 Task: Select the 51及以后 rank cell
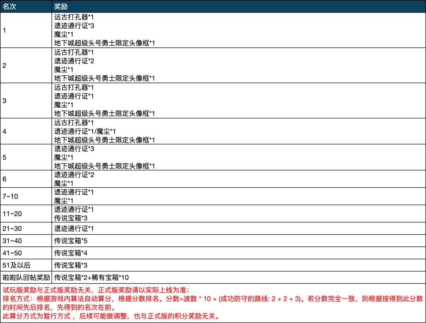26,265
